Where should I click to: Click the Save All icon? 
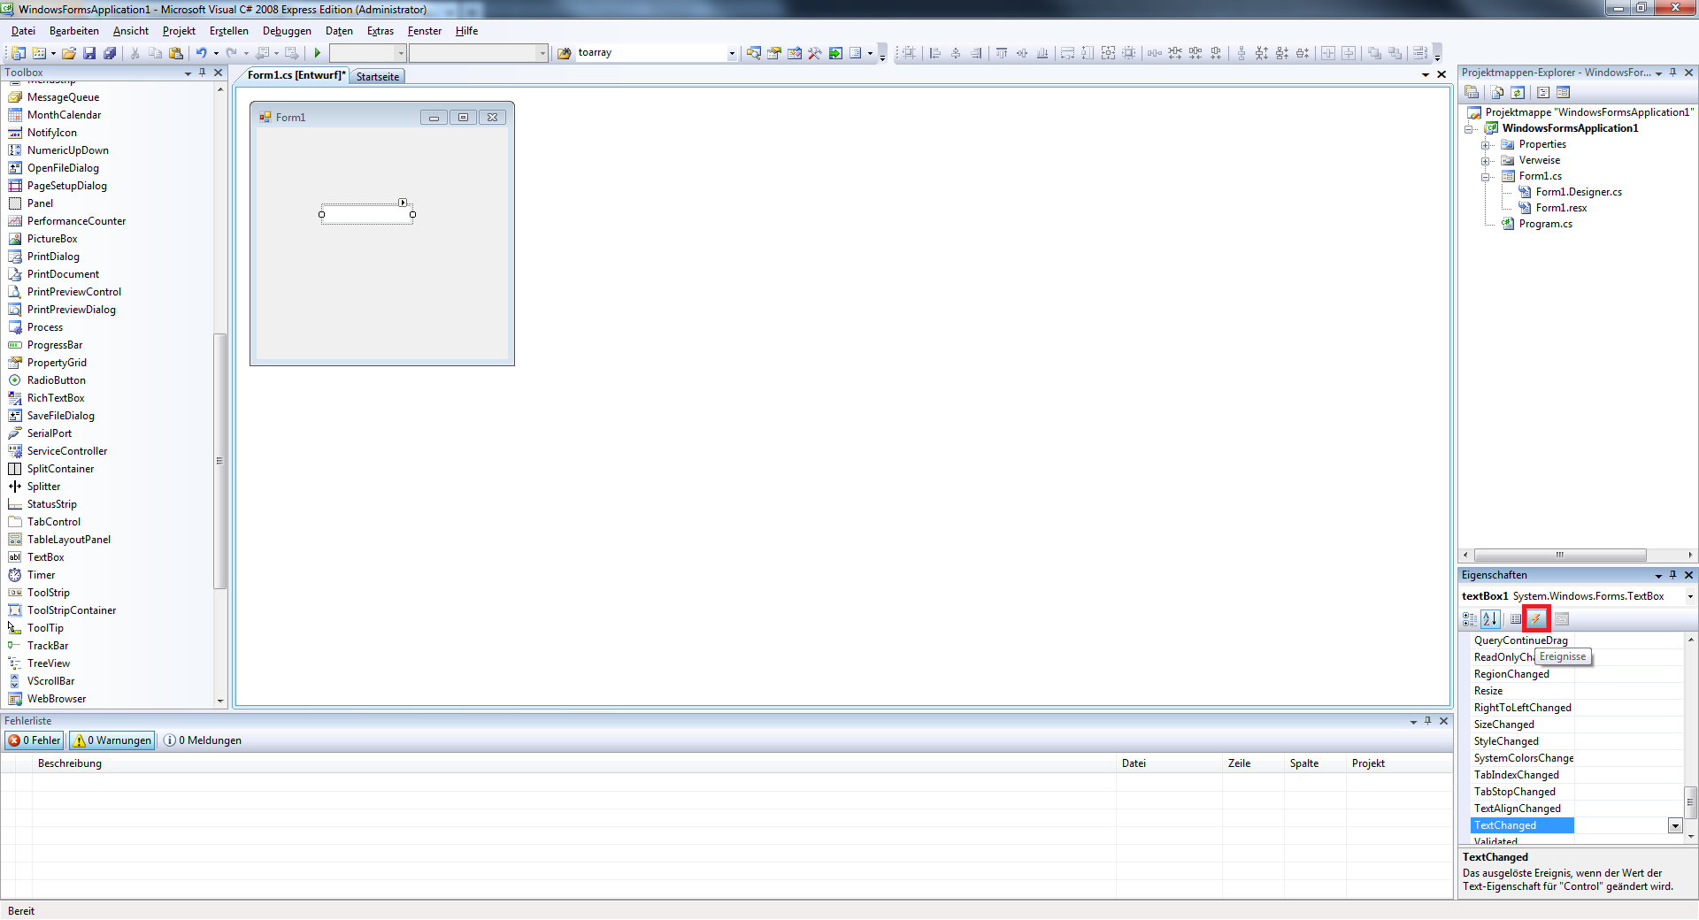[110, 53]
